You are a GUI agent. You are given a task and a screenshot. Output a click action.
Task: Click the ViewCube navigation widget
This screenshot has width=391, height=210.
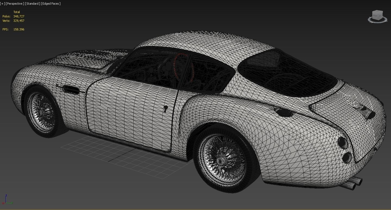pos(377,17)
